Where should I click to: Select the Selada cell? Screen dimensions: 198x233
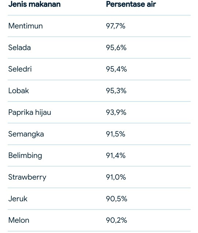(x=19, y=48)
